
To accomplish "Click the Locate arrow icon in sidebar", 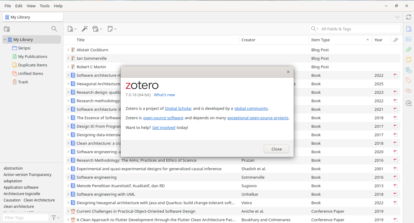I will [x=409, y=103].
